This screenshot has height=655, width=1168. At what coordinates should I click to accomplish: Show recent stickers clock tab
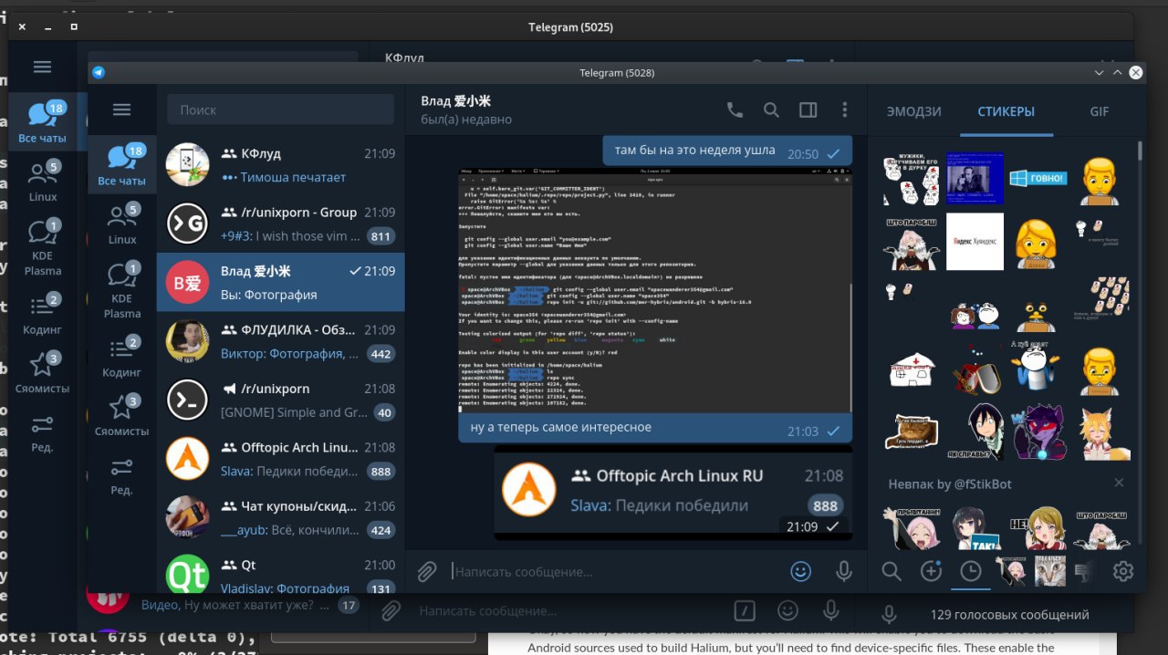click(970, 571)
